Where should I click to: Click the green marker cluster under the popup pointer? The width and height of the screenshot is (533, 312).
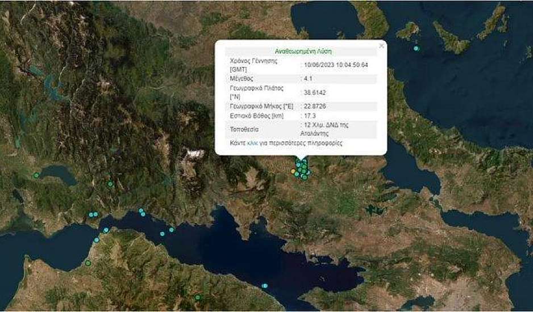pyautogui.click(x=303, y=169)
